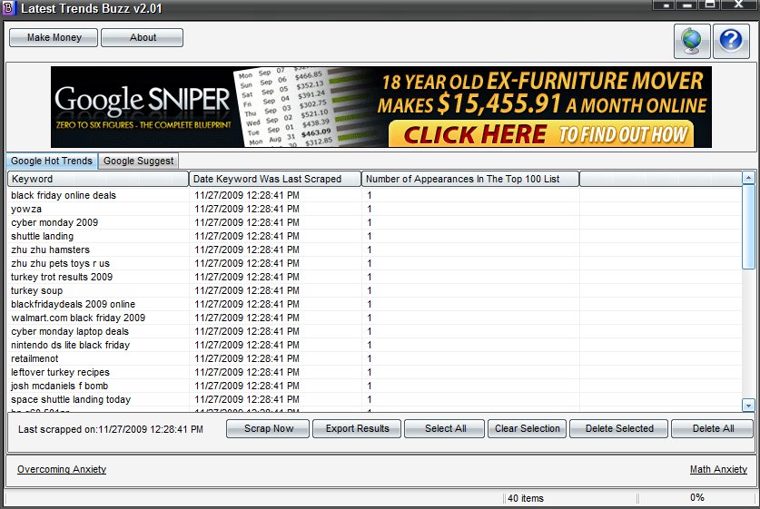
Task: Sort by the Keyword column header
Action: [x=98, y=179]
